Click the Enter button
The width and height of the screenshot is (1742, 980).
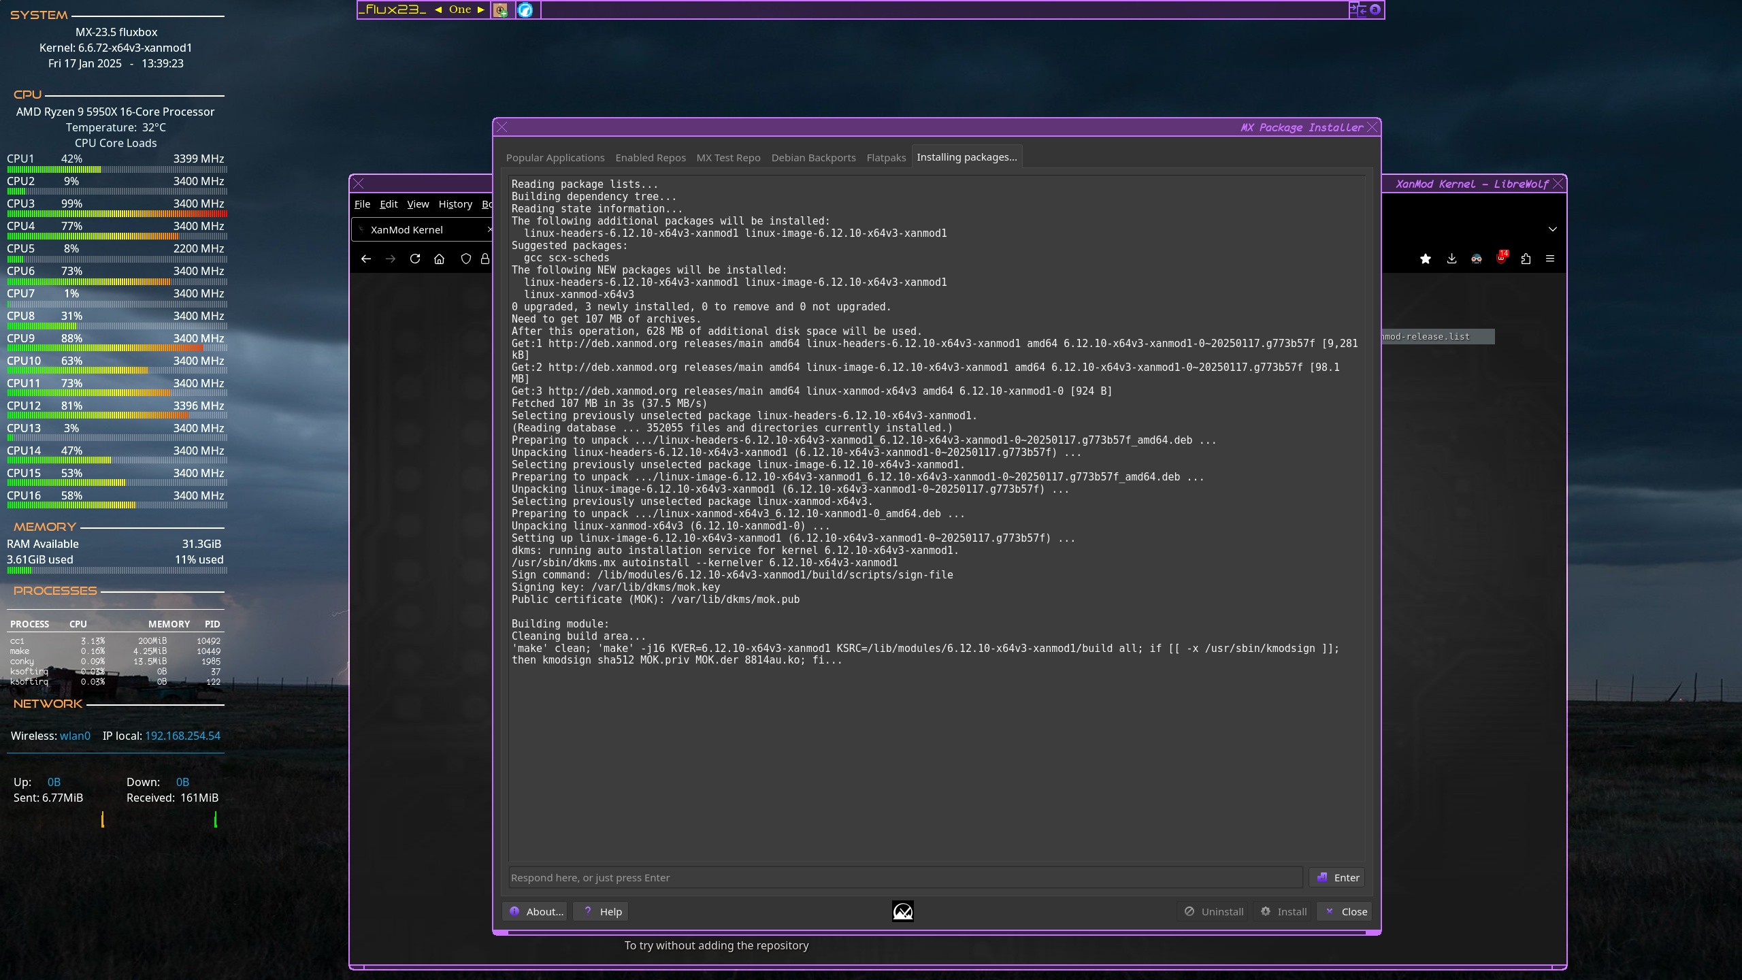(x=1337, y=878)
